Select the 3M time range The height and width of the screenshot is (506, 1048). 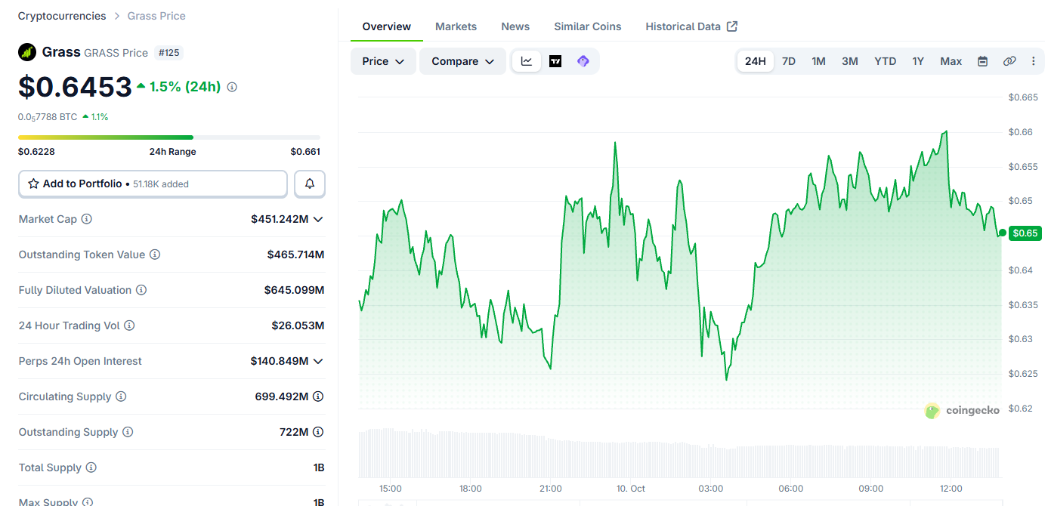click(850, 61)
